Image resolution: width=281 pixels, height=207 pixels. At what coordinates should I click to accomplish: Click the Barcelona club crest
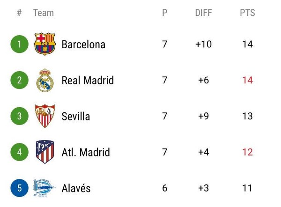click(45, 44)
